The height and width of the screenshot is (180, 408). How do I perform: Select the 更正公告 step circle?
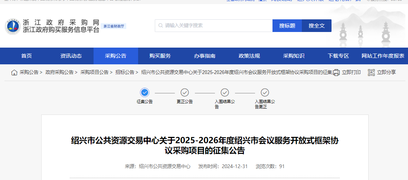[x=185, y=92]
